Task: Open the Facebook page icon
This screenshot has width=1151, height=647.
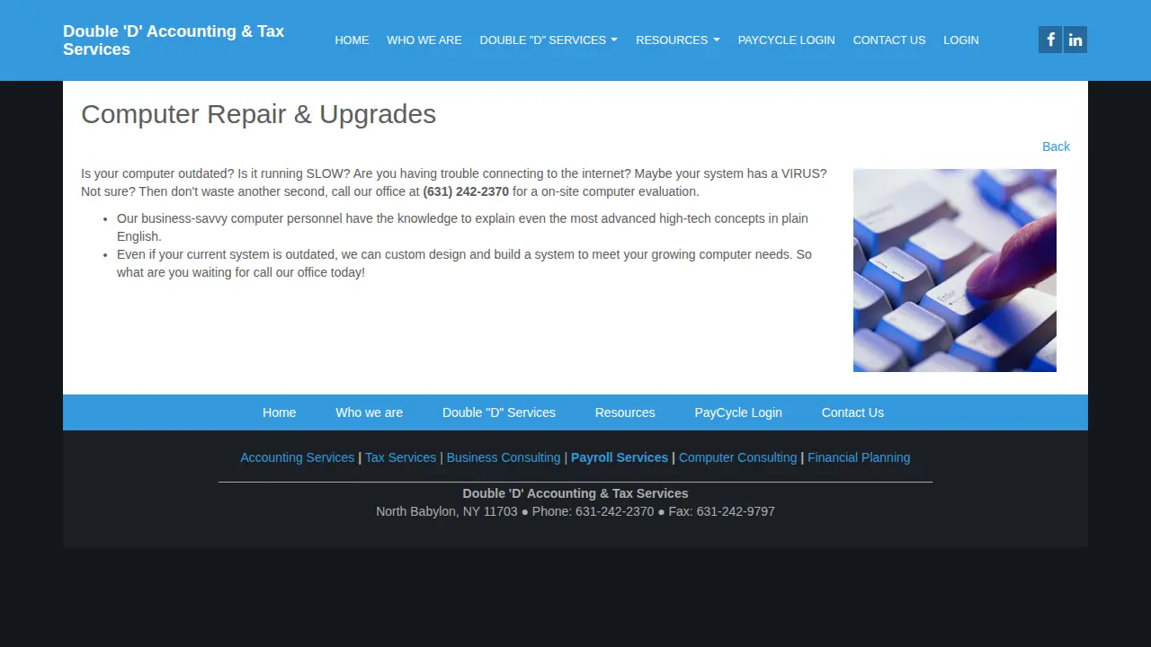Action: point(1050,40)
